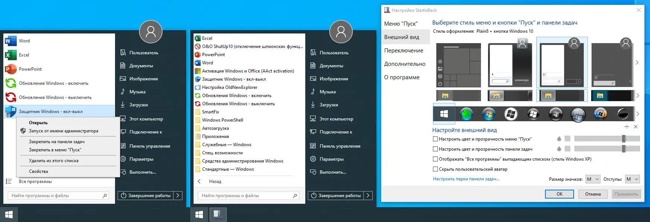
Task: Go back with 'Назад' in middle menu
Action: [215, 181]
